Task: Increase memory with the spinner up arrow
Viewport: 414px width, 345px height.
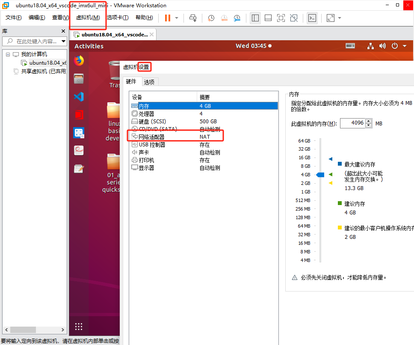Action: pos(369,121)
